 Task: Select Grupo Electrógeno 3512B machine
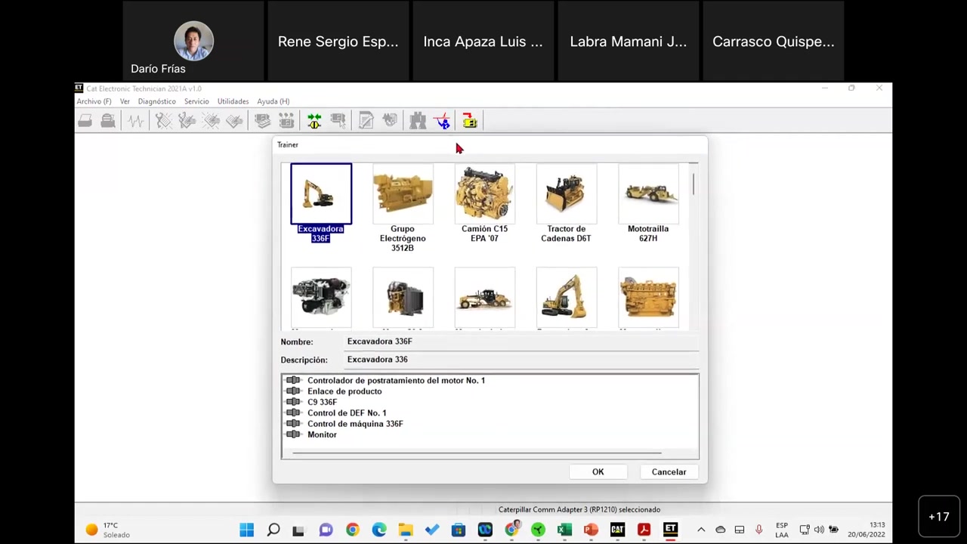pos(403,195)
